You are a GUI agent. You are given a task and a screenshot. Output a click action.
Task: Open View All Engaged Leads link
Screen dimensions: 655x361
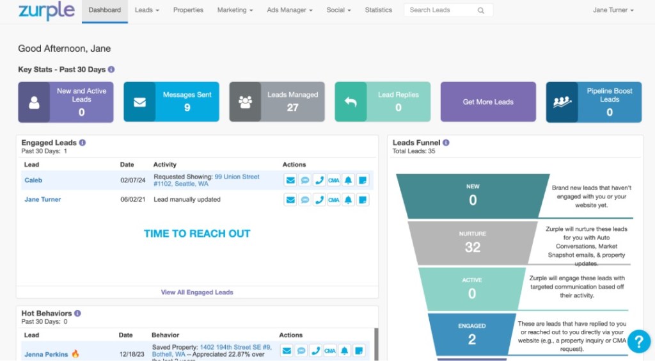[x=197, y=293]
